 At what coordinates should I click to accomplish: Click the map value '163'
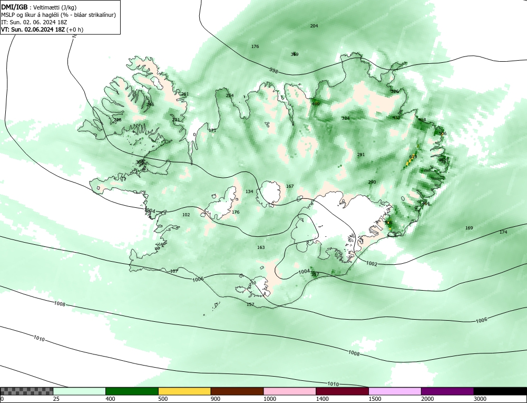pos(261,247)
